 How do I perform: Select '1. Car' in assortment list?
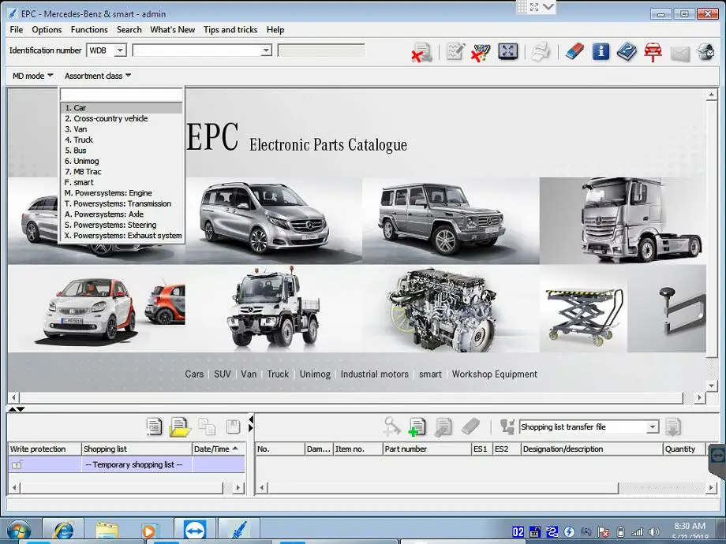coord(122,108)
